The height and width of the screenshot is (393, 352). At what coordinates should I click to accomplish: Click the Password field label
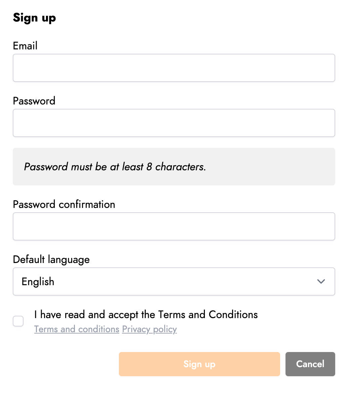[34, 101]
